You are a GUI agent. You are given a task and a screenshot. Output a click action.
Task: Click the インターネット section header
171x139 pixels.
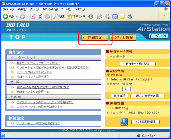coord(54,58)
